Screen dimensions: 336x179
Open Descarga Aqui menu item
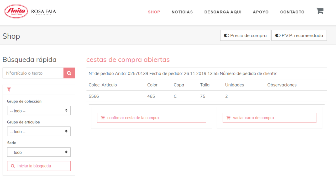tap(223, 12)
